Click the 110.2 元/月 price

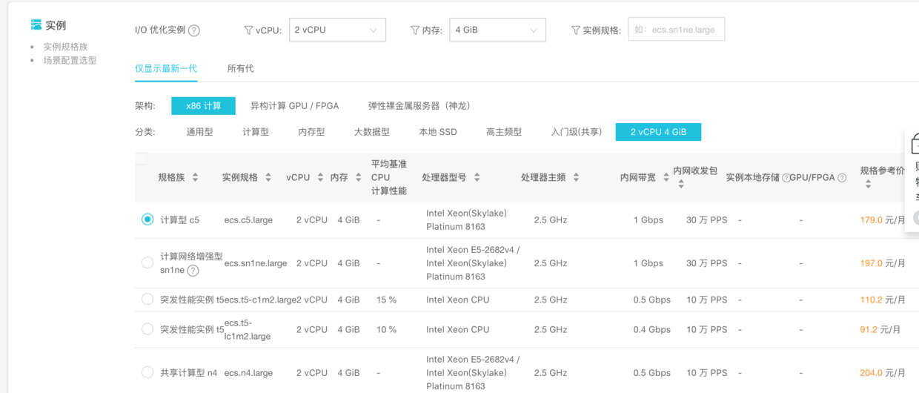[x=883, y=300]
